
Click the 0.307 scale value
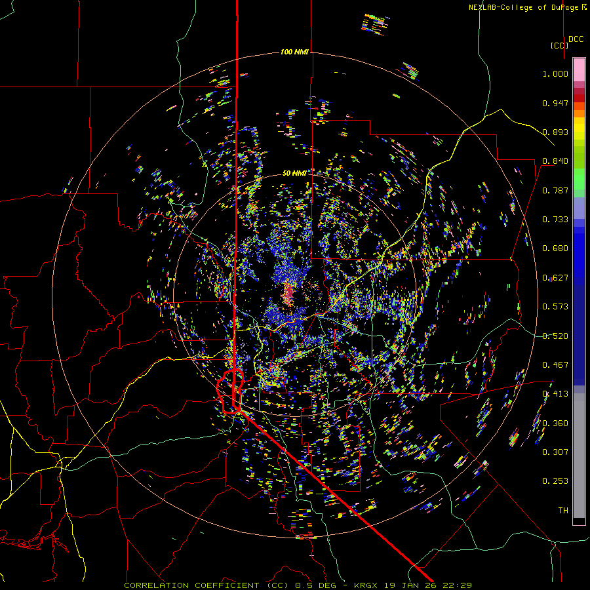coord(555,452)
